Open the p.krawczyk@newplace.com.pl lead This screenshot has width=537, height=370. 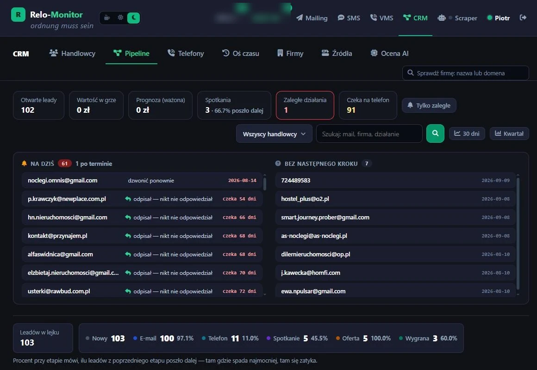tap(142, 199)
